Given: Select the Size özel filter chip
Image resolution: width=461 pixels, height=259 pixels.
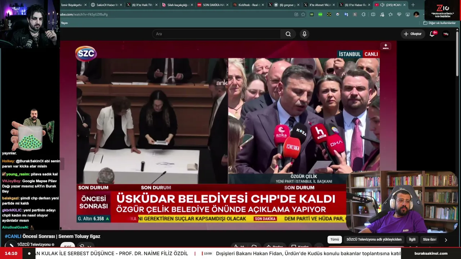Looking at the screenshot, I should pos(429,239).
